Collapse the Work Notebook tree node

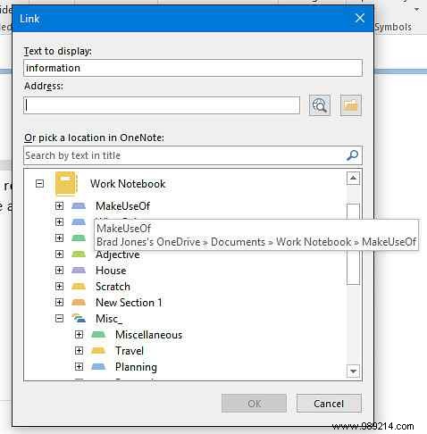click(39, 183)
